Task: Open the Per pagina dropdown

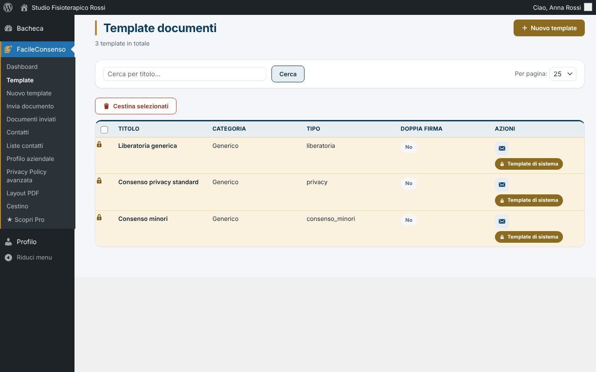Action: click(x=563, y=74)
